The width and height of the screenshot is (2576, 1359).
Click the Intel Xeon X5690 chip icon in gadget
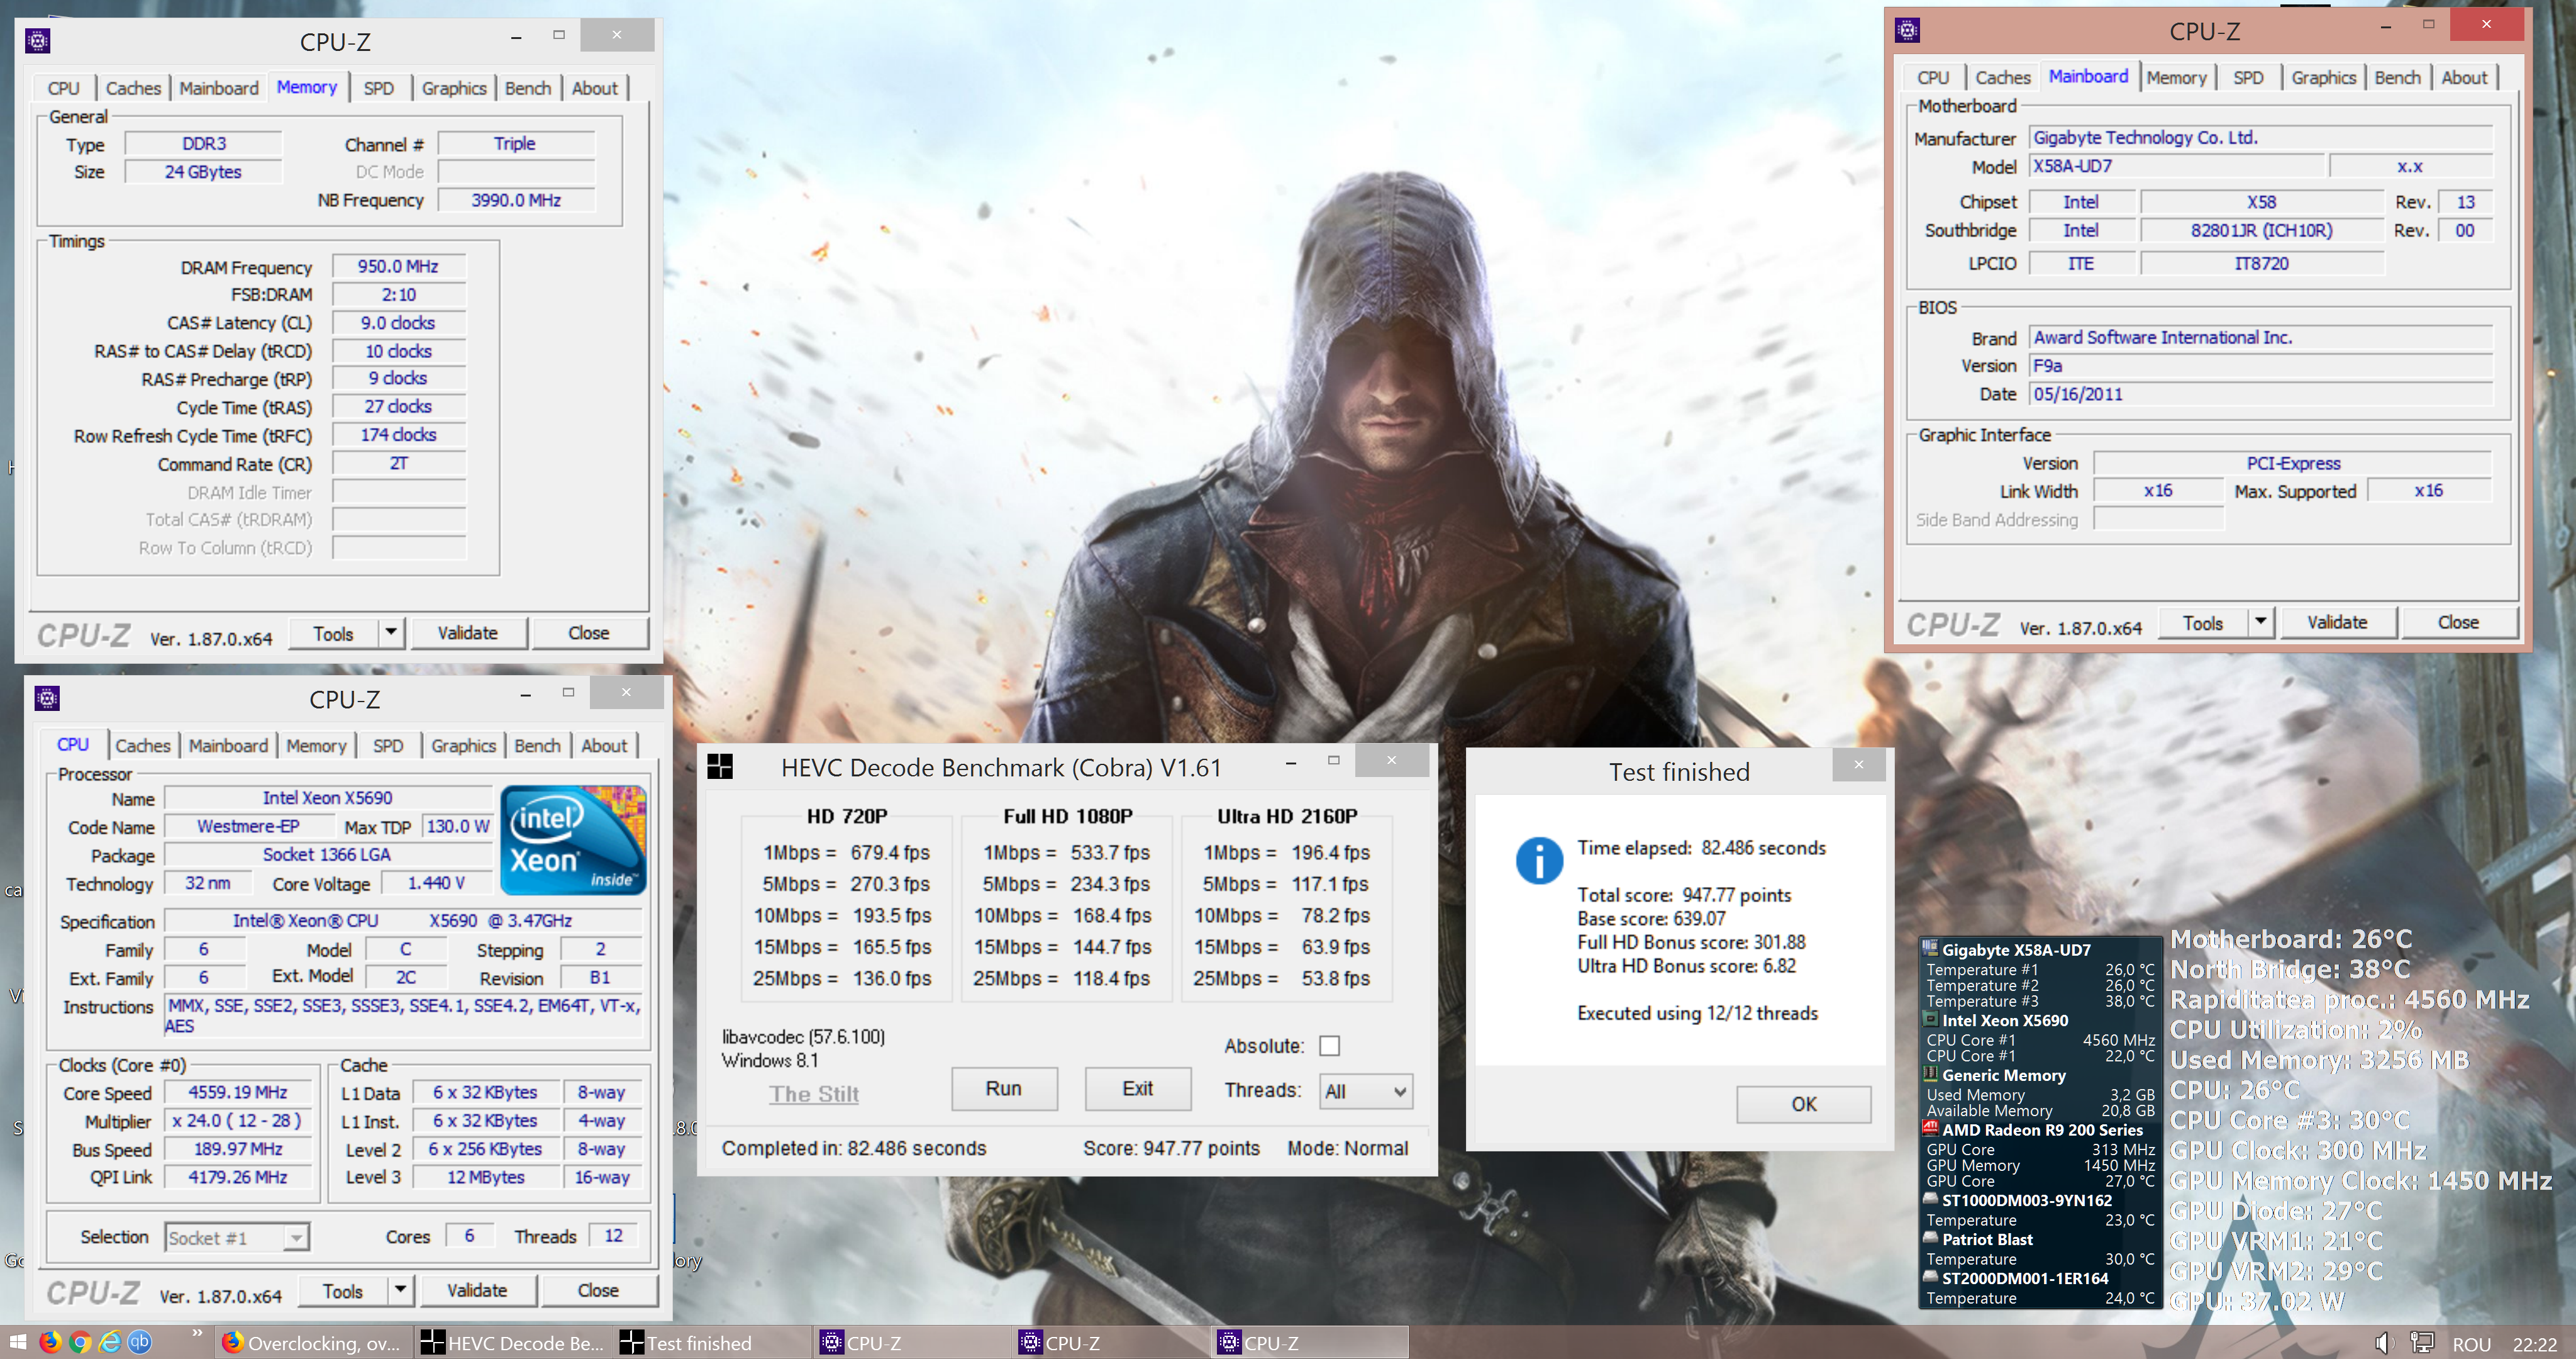[x=1930, y=1020]
